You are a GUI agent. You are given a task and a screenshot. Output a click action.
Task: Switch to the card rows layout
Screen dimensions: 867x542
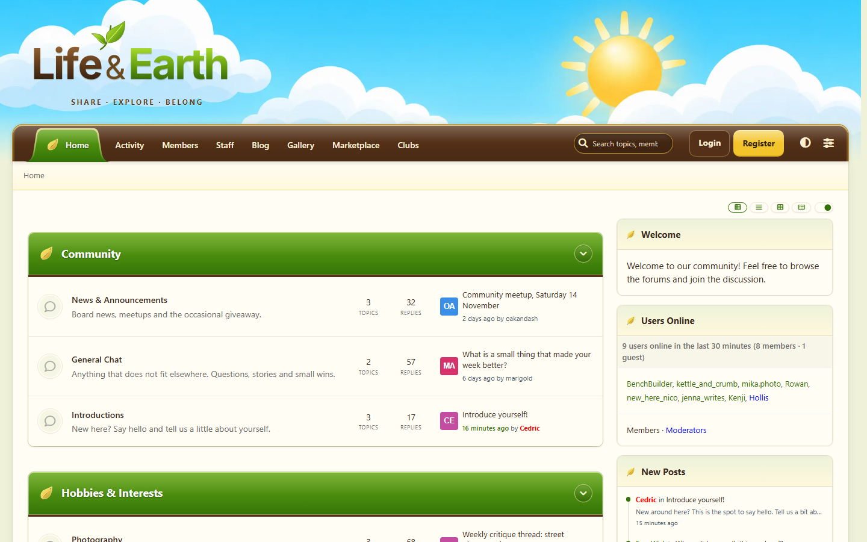[x=801, y=207]
